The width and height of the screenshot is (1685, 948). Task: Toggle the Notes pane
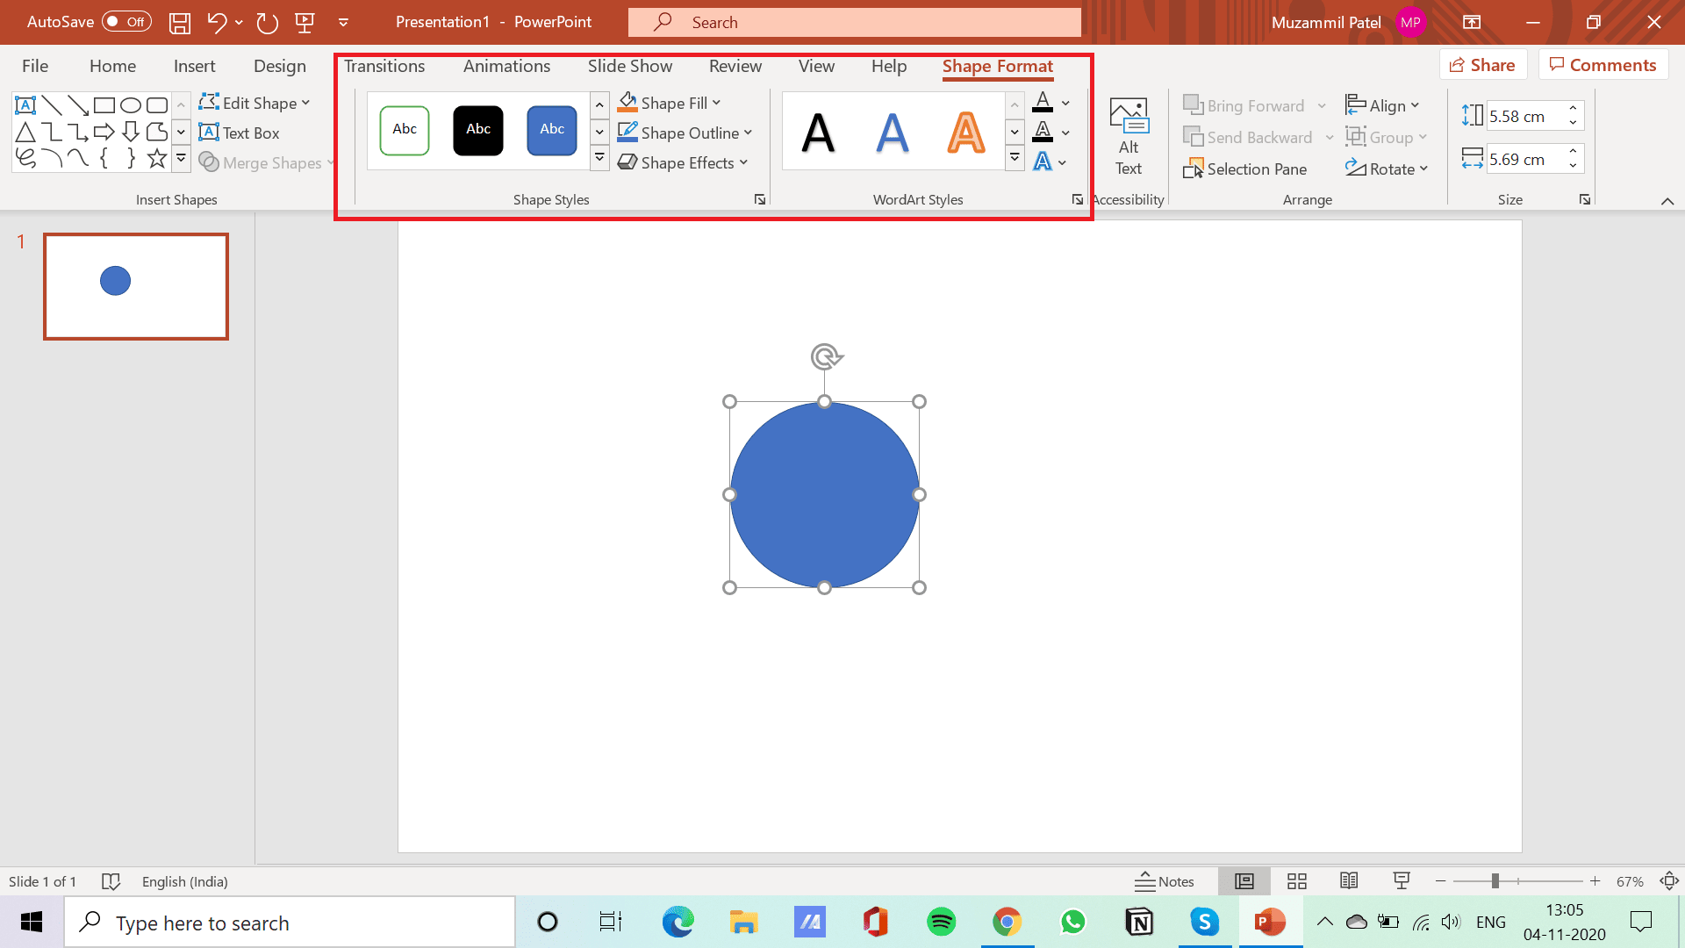pos(1165,881)
